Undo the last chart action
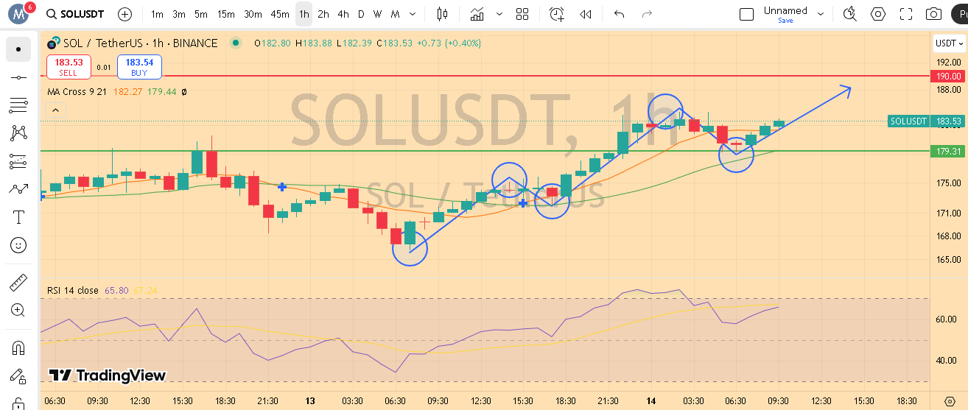The width and height of the screenshot is (968, 410). [x=619, y=14]
